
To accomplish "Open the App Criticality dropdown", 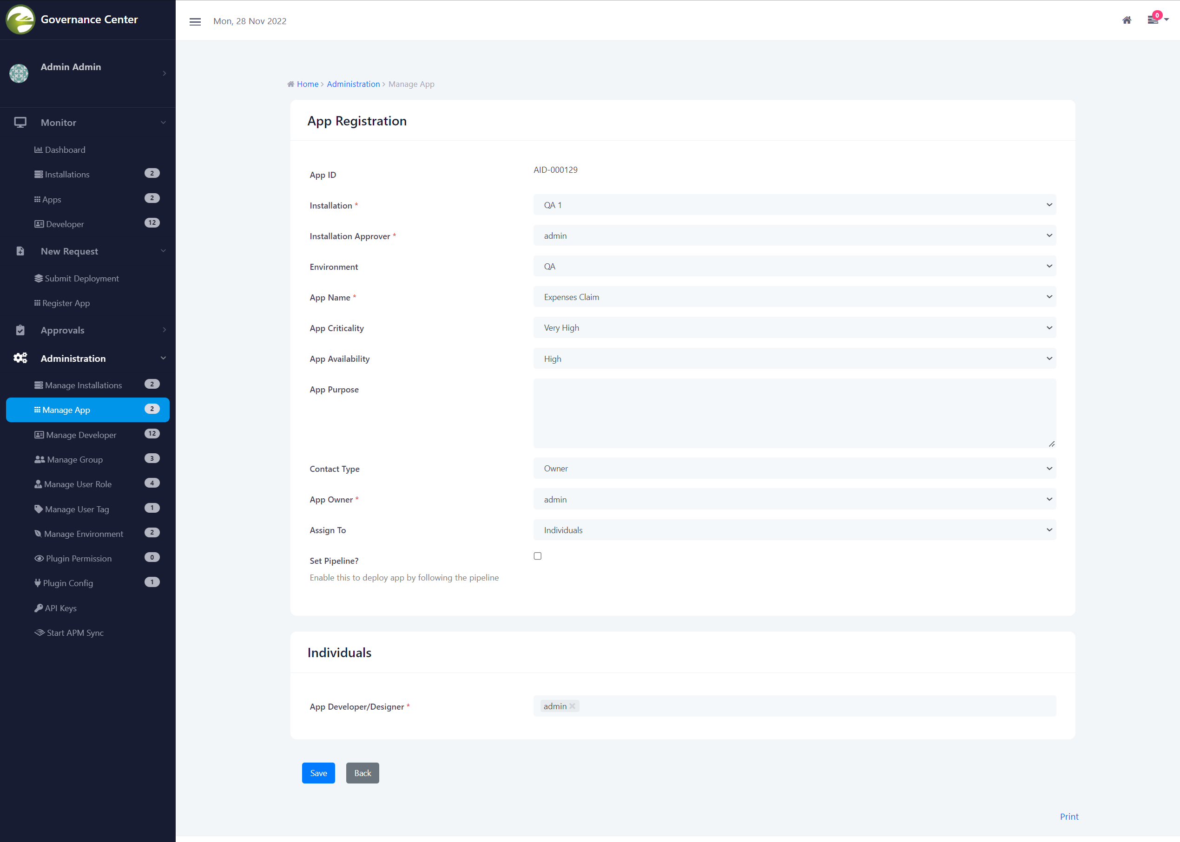I will [794, 328].
